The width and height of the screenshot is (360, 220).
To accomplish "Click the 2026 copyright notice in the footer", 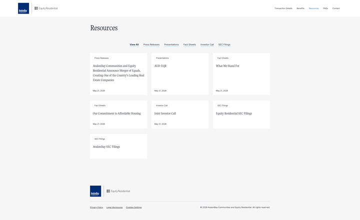I will [235, 207].
